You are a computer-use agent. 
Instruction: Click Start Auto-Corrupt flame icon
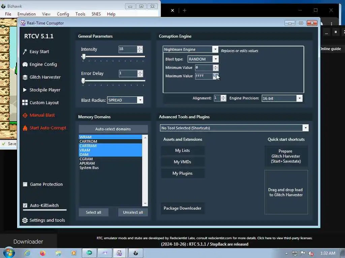click(x=25, y=128)
